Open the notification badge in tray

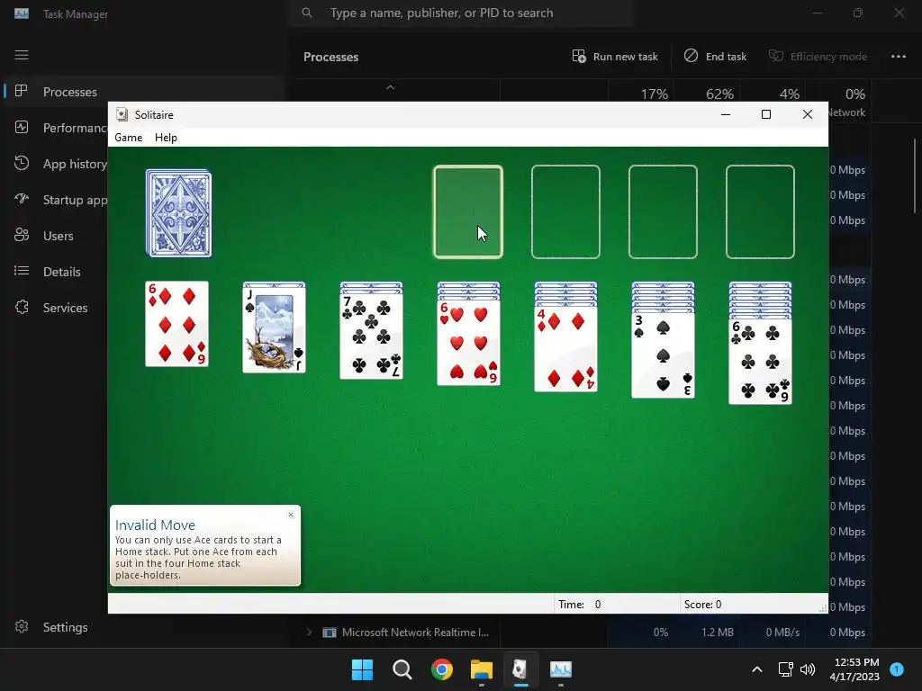(897, 669)
